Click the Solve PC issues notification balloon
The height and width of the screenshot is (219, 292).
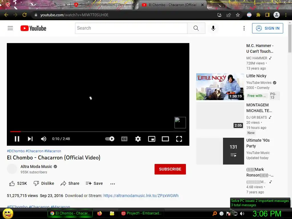[x=260, y=203]
